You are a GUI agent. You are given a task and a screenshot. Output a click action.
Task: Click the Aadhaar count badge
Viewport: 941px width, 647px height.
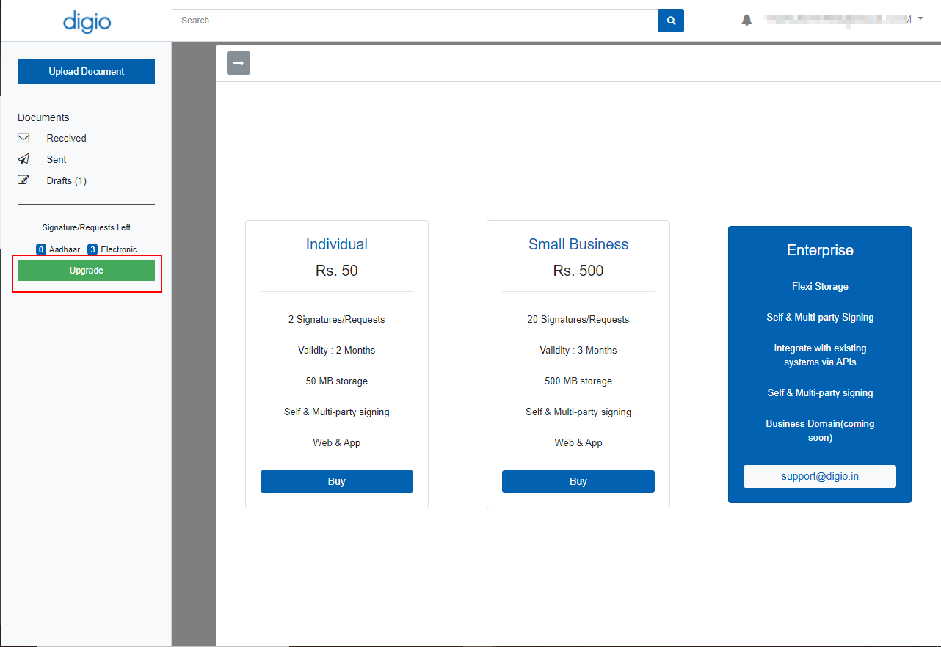tap(41, 249)
